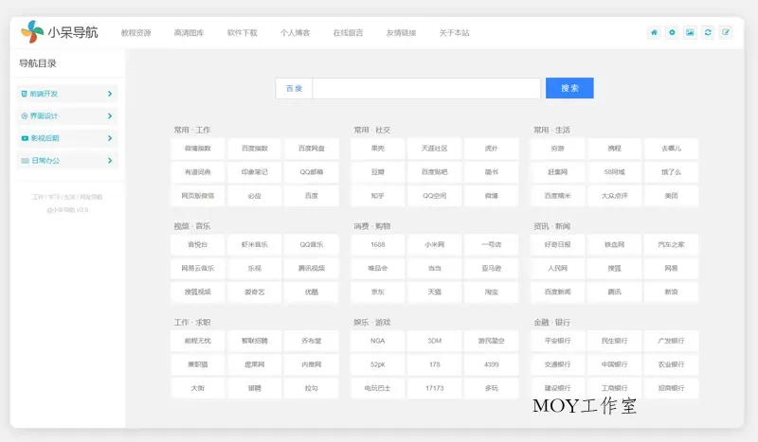
Task: Expand 前端开发 using its chevron arrow
Action: coord(110,94)
